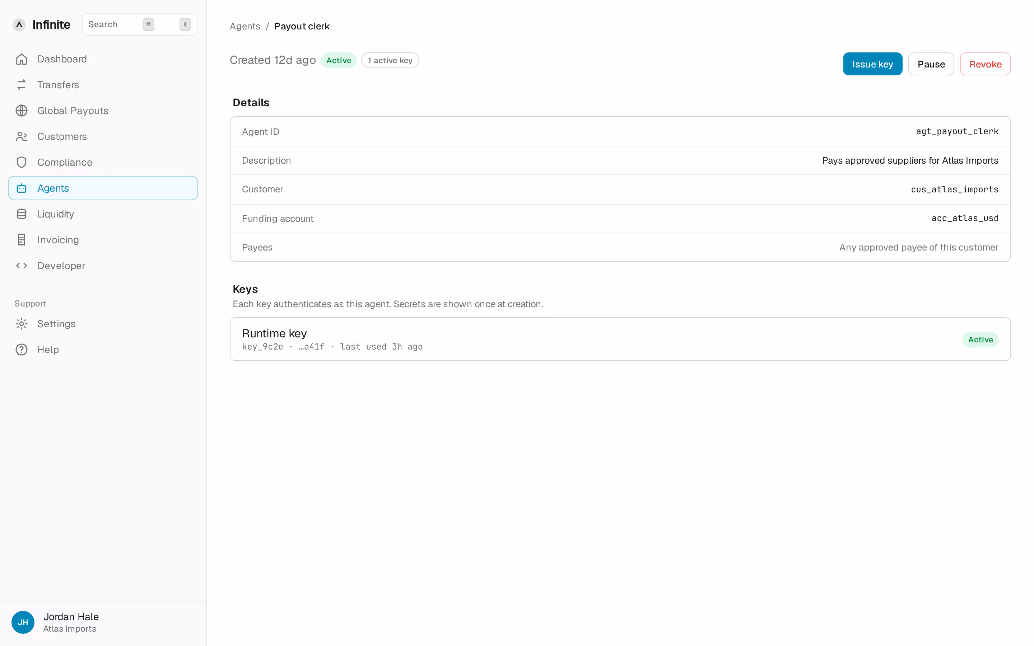1034x646 pixels.
Task: Click the cus_atlas_imports customer value
Action: (955, 189)
